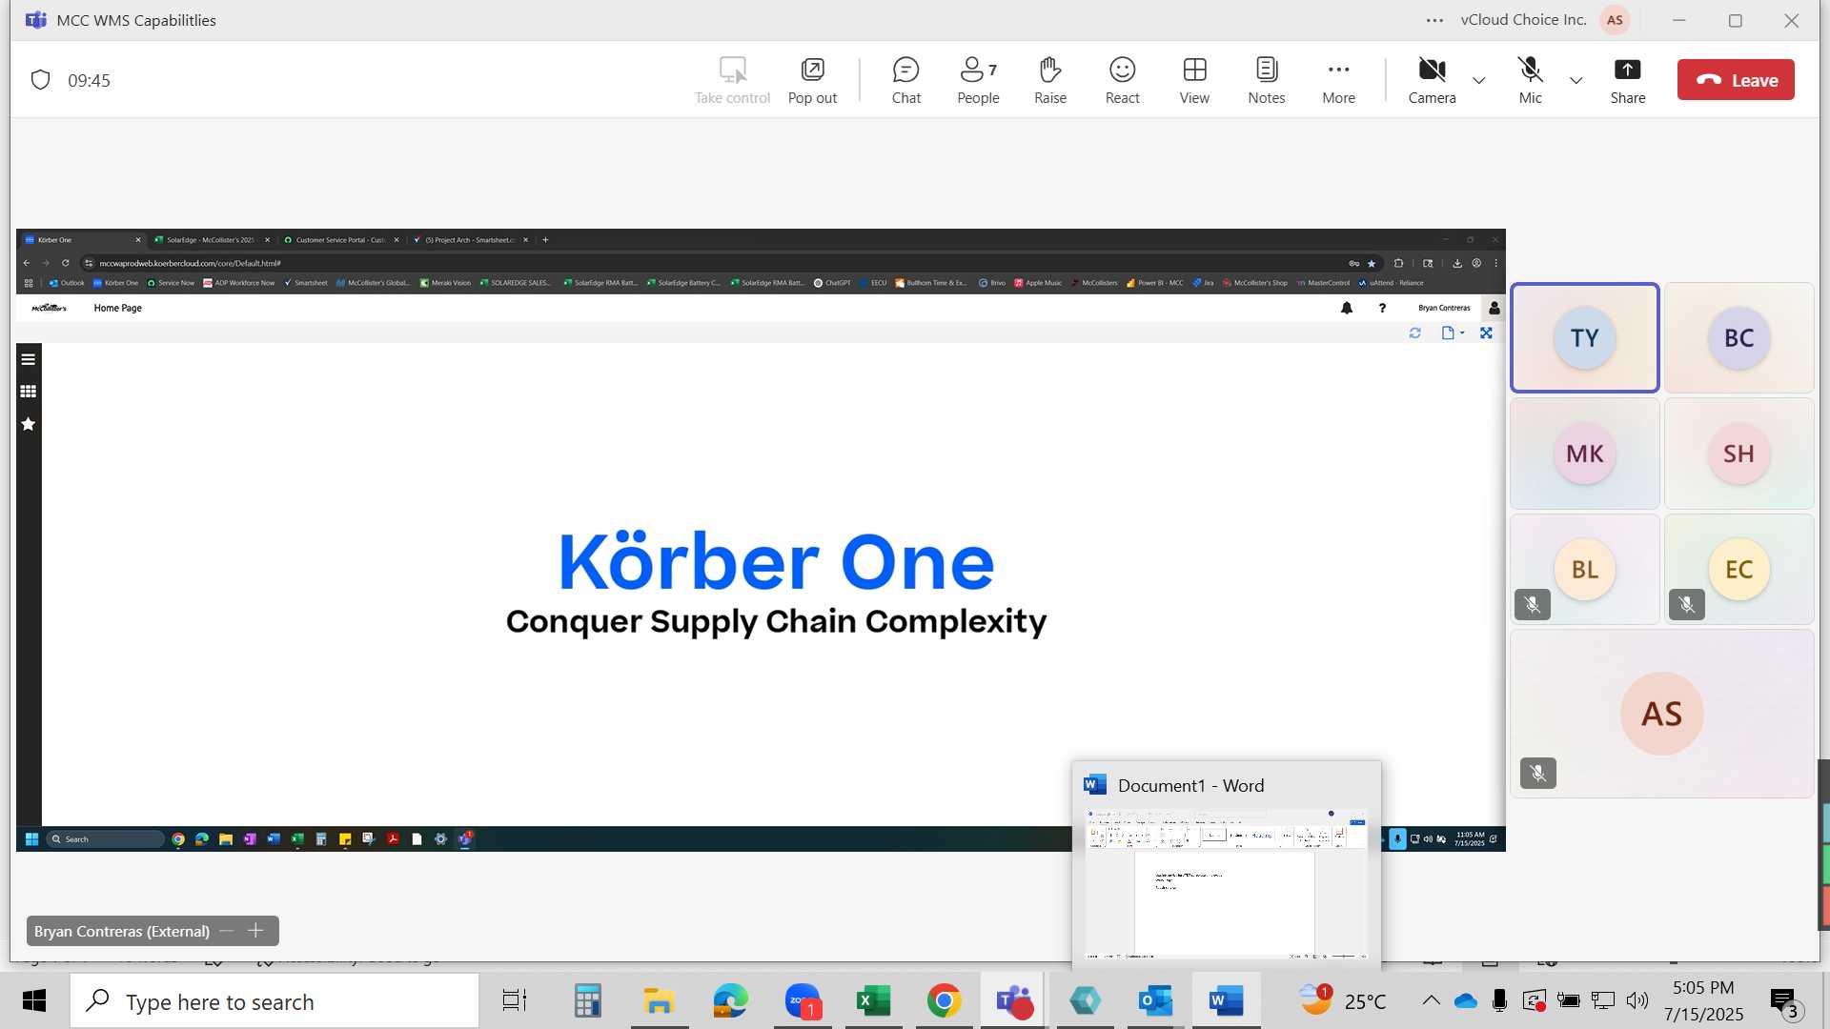This screenshot has width=1830, height=1029.
Task: Click Home Page label in Körber header
Action: tap(117, 308)
